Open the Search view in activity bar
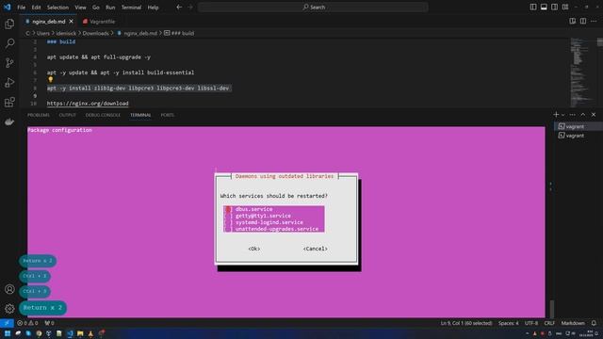Viewport: 603px width, 339px height. pos(9,43)
